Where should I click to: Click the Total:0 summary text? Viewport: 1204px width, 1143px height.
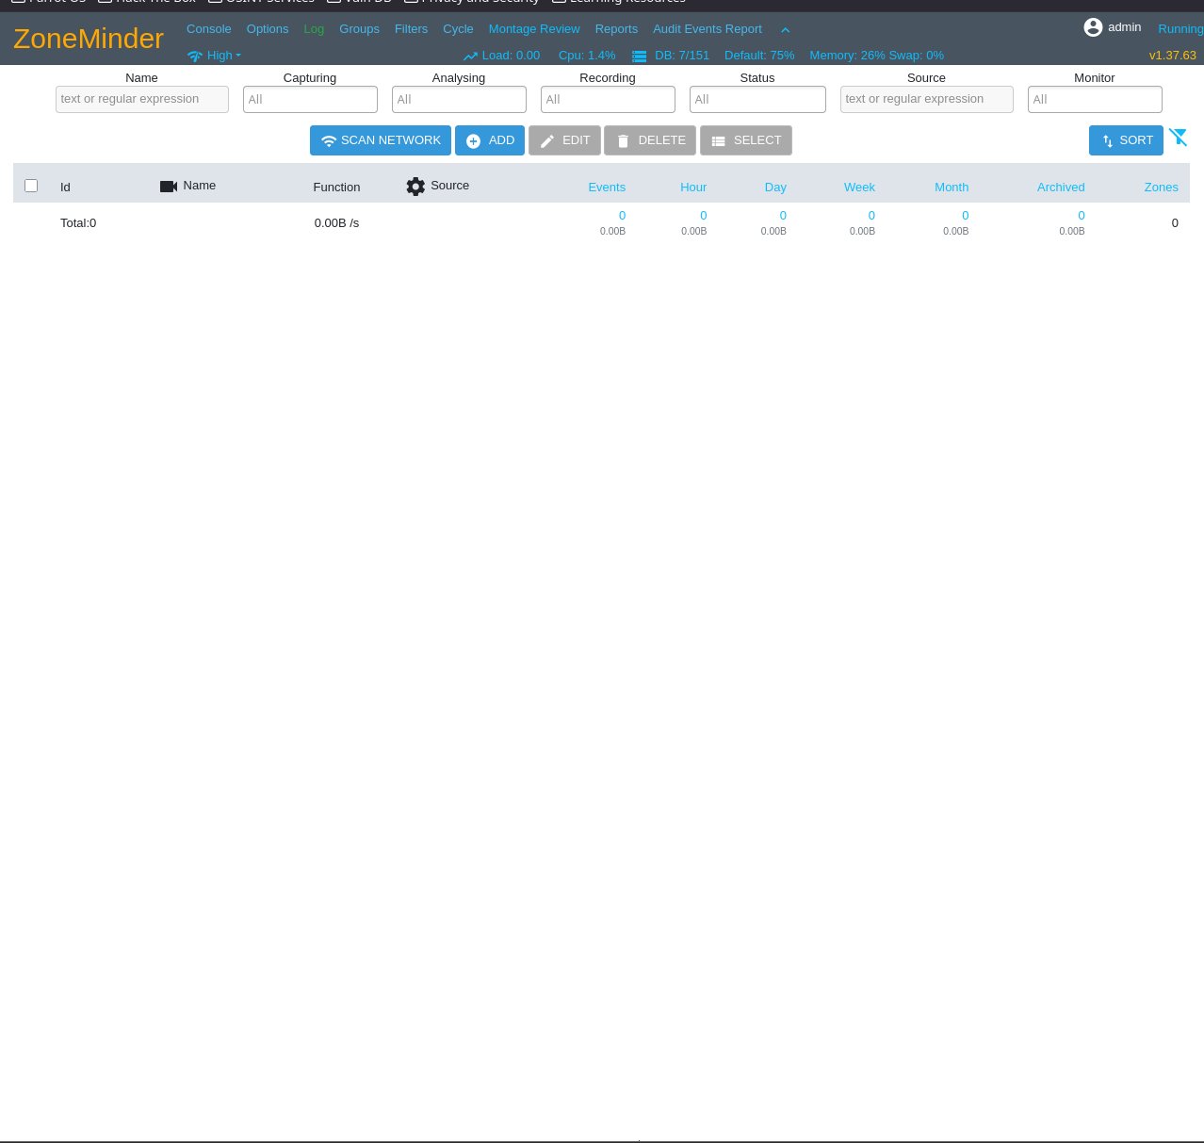pos(78,223)
